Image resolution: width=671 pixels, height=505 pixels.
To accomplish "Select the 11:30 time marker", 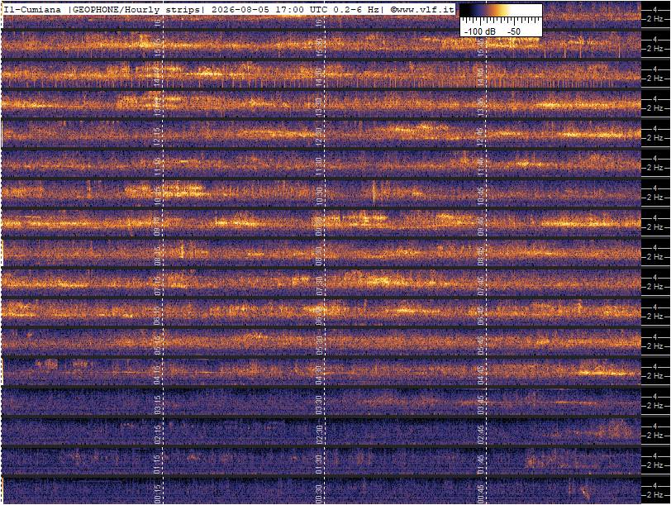I will coord(319,167).
